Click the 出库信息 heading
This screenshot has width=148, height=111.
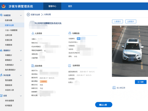click(76, 65)
